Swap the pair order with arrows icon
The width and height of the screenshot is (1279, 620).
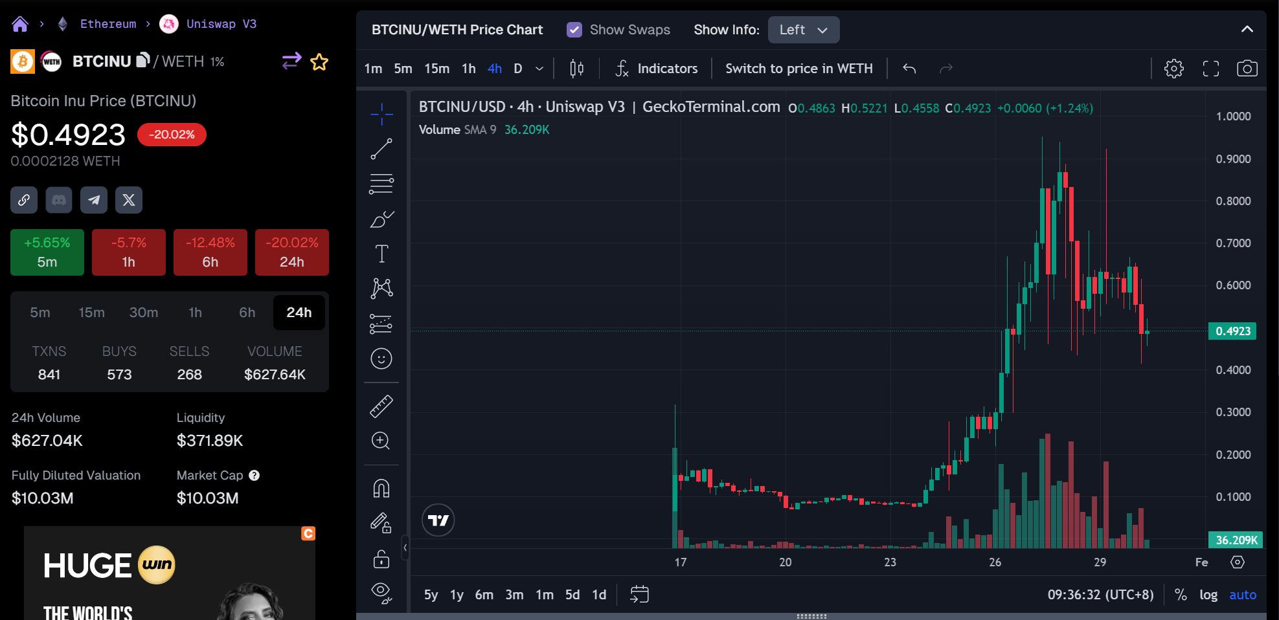coord(291,61)
